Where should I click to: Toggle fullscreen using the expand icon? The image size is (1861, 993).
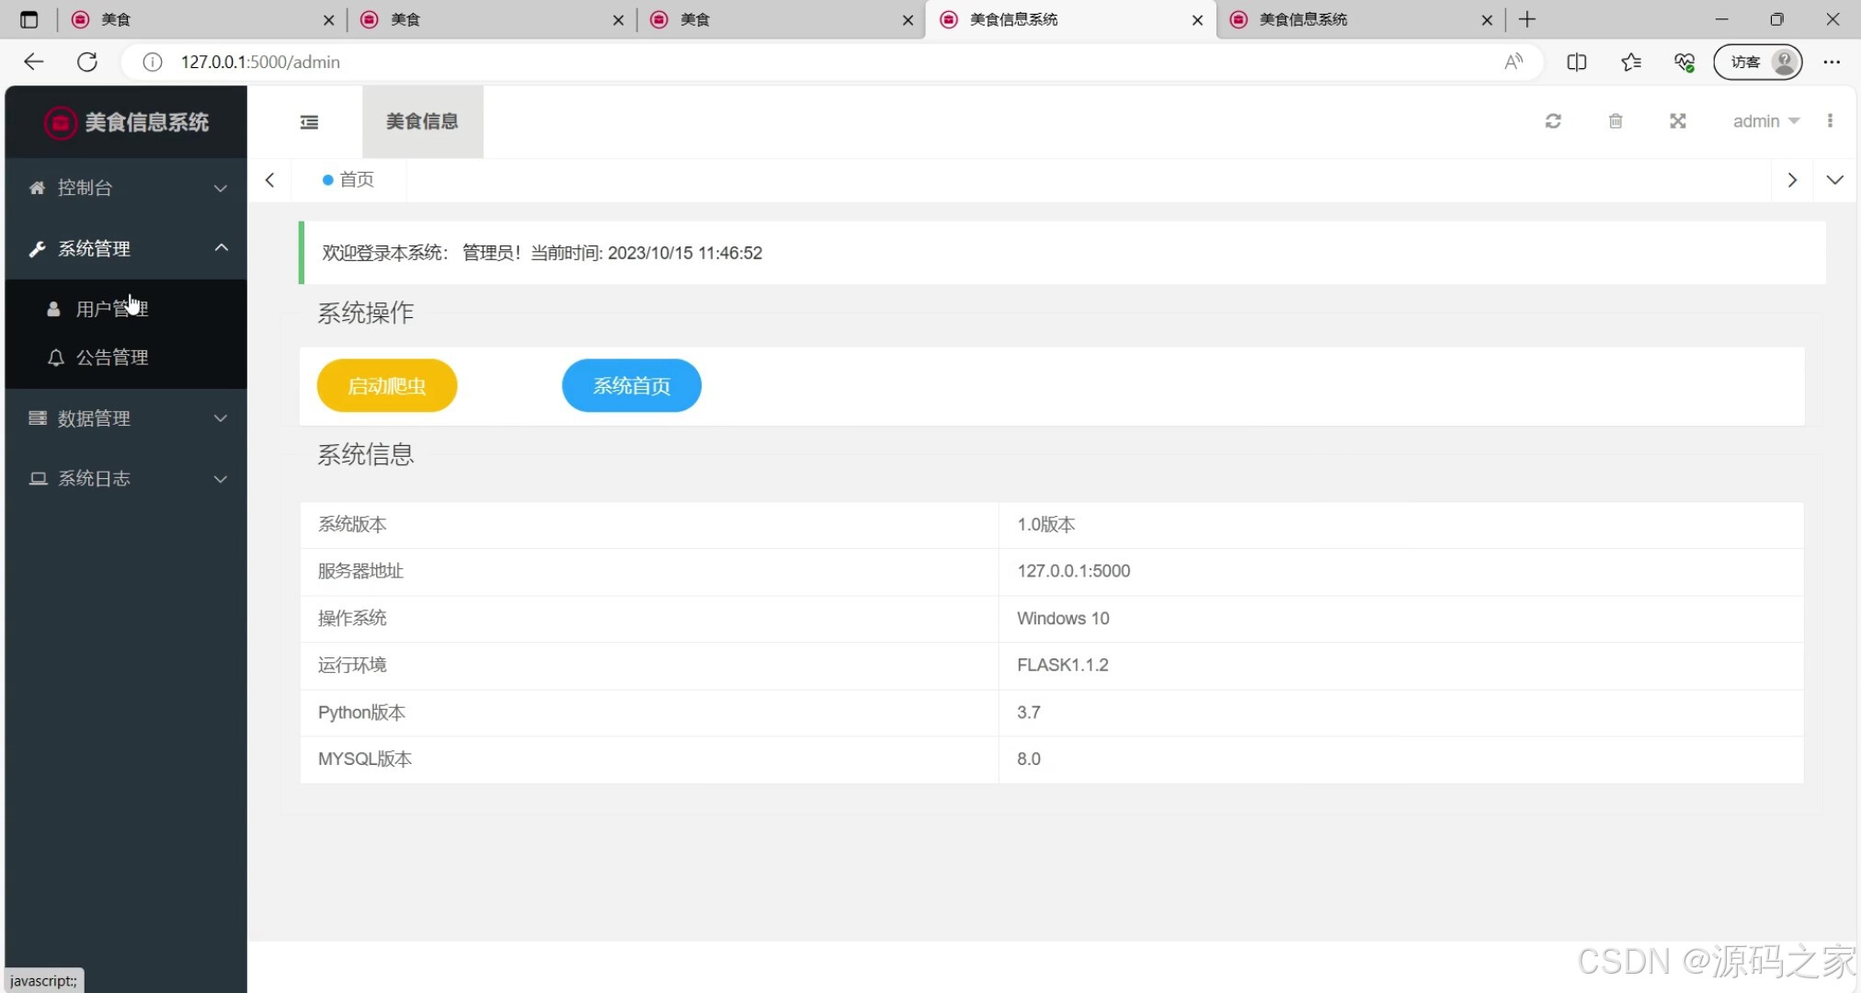click(1678, 120)
